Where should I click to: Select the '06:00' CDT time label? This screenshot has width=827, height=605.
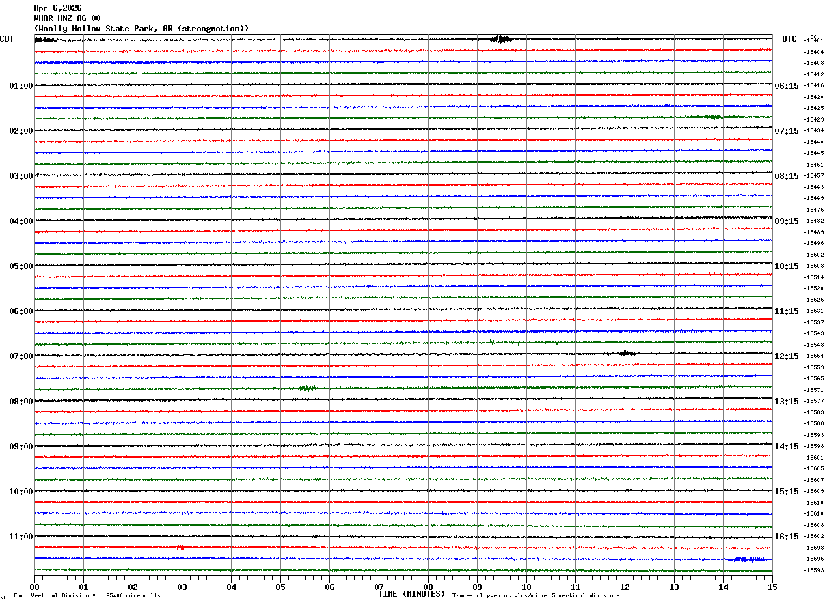(21, 311)
